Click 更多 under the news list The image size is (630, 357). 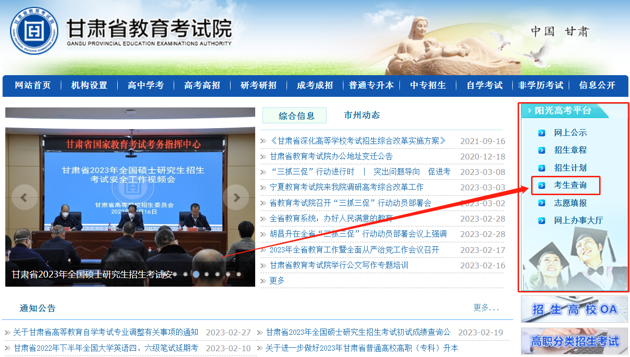click(x=277, y=281)
